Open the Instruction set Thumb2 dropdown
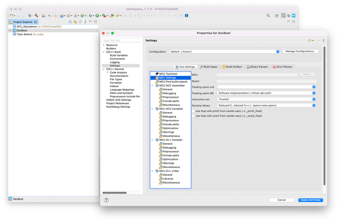The image size is (340, 223). pyautogui.click(x=266, y=99)
